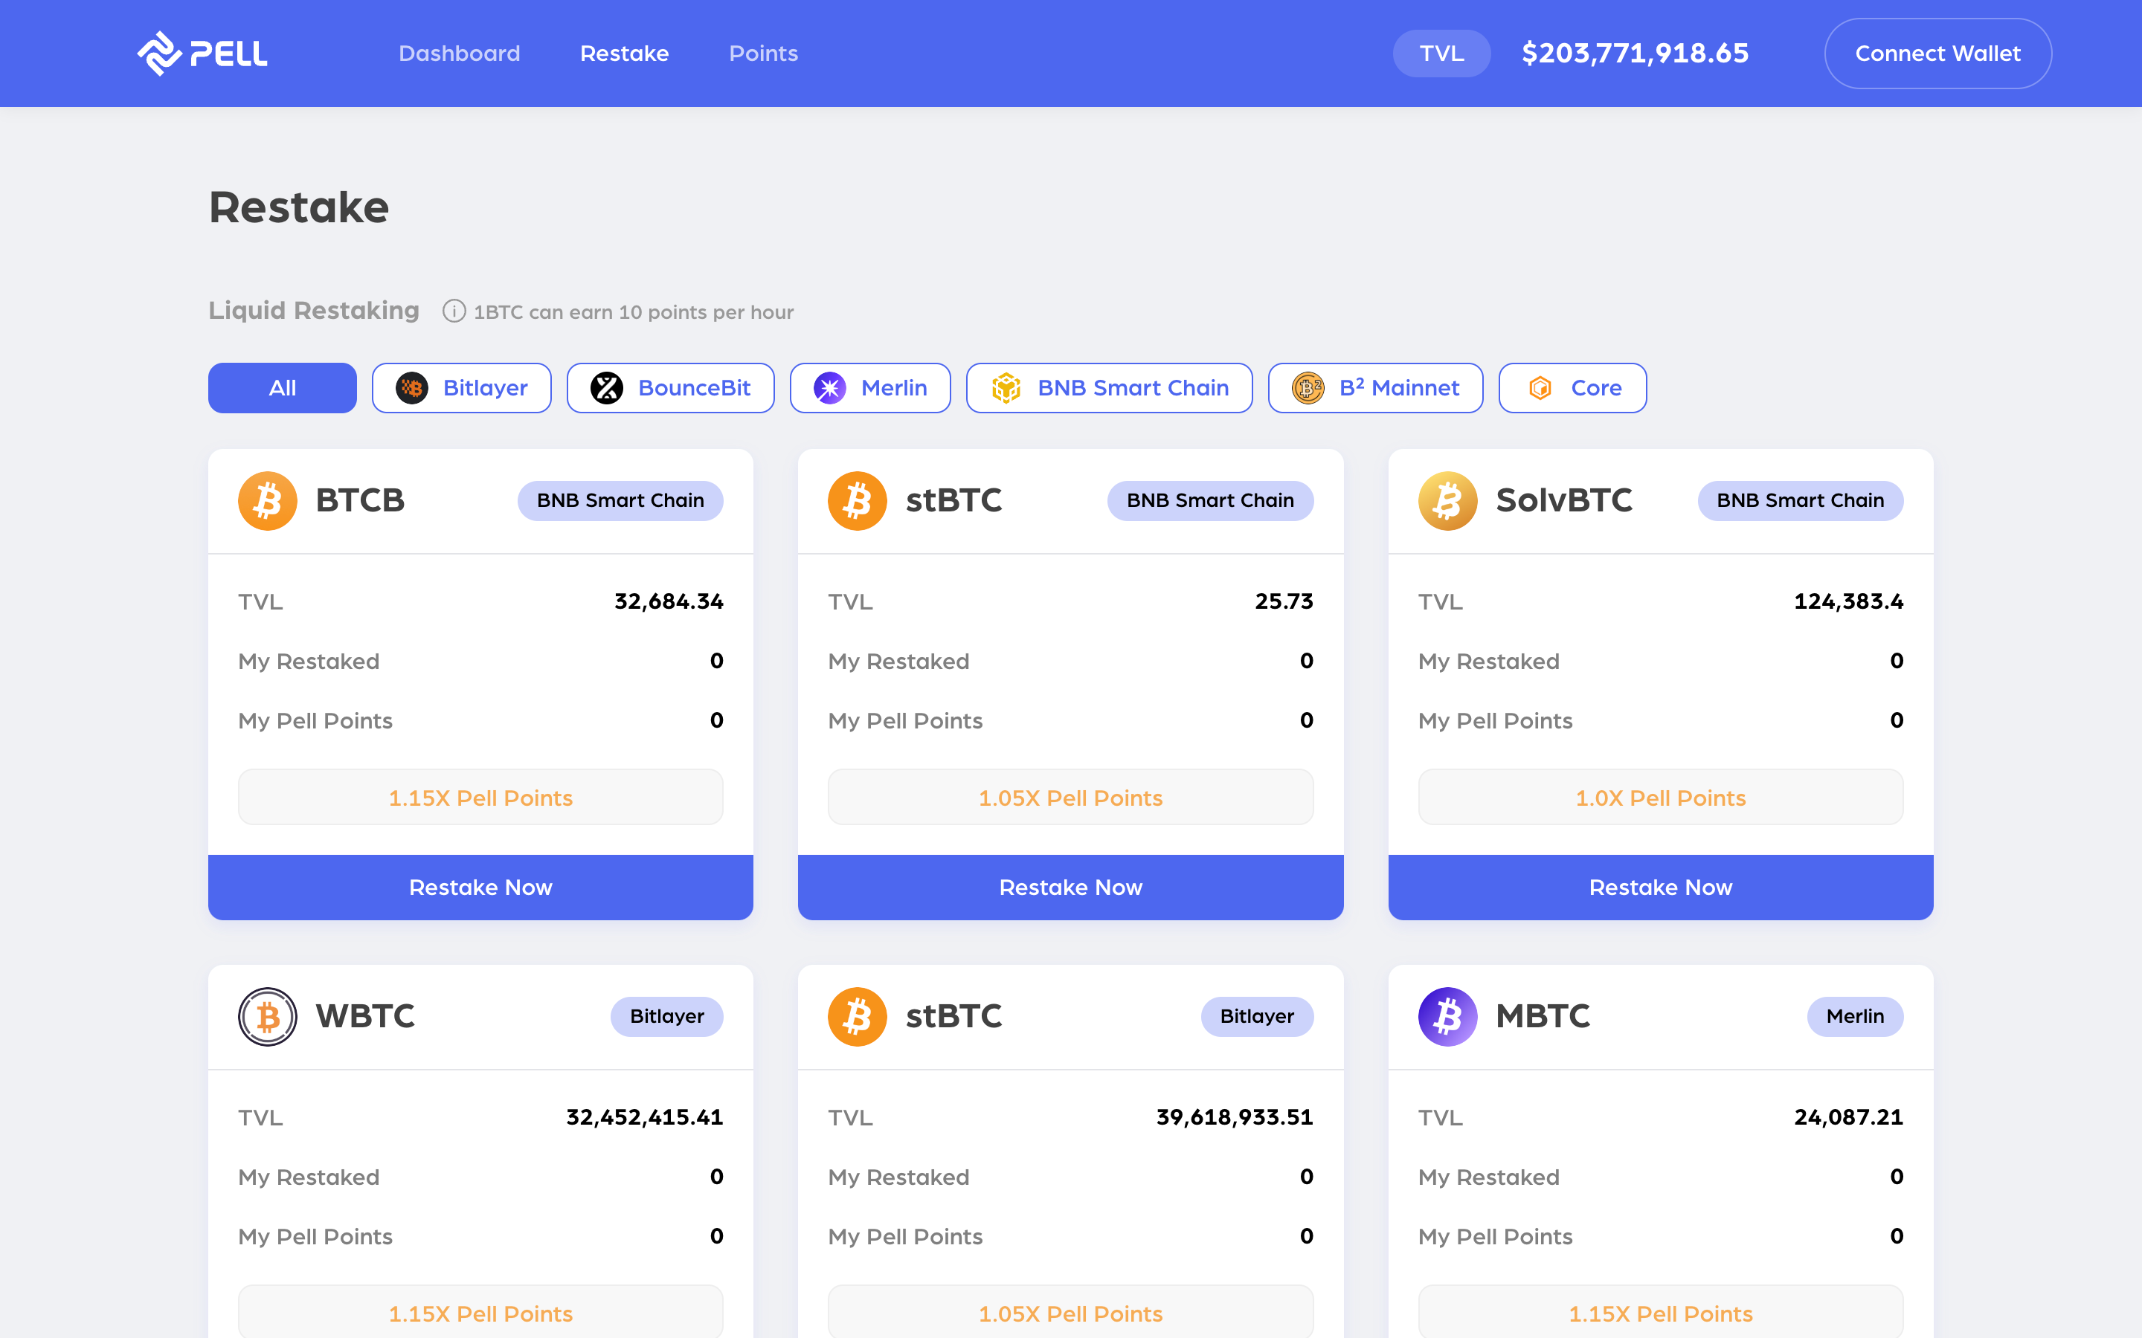Filter by Bitlayer chain
The width and height of the screenshot is (2142, 1338).
point(461,387)
